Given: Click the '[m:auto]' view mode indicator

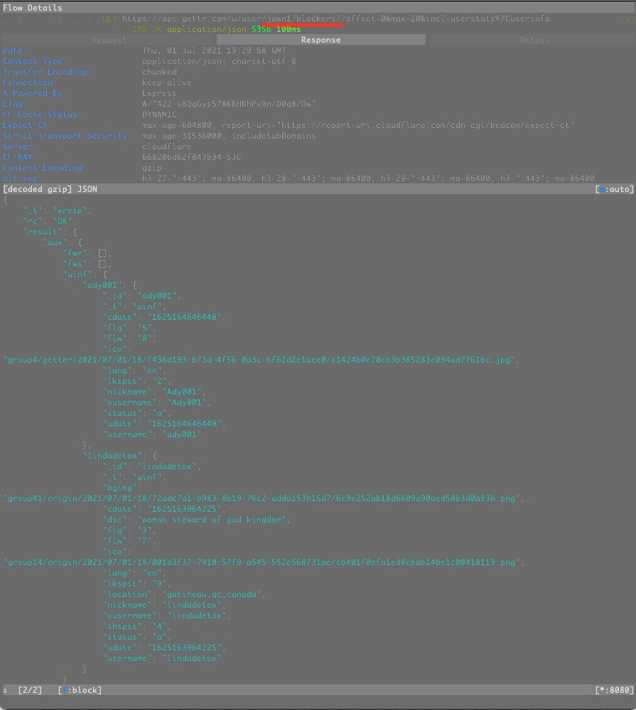Looking at the screenshot, I should coord(614,189).
